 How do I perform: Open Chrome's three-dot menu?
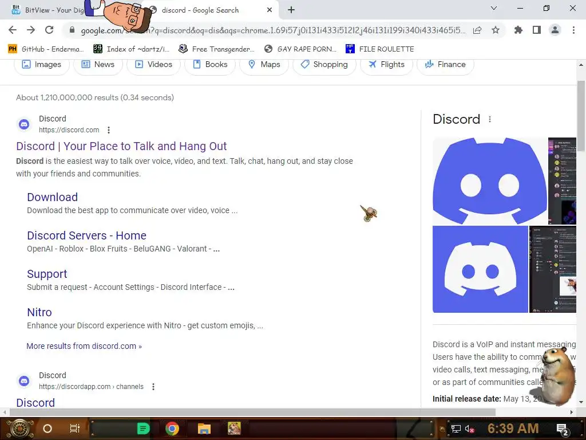click(x=573, y=30)
